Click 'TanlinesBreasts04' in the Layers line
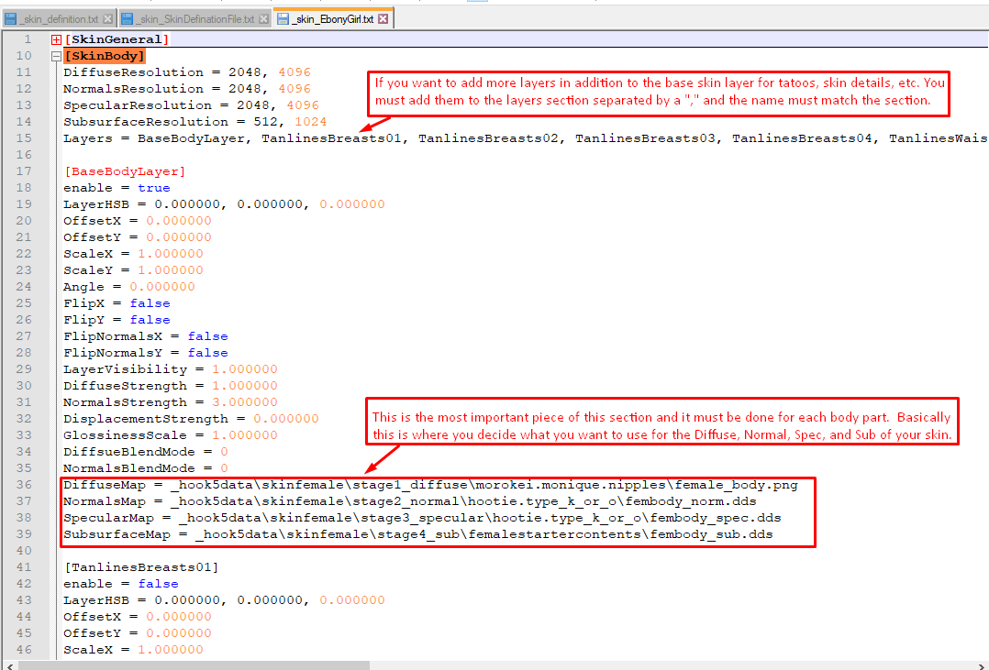The image size is (989, 670). (802, 138)
